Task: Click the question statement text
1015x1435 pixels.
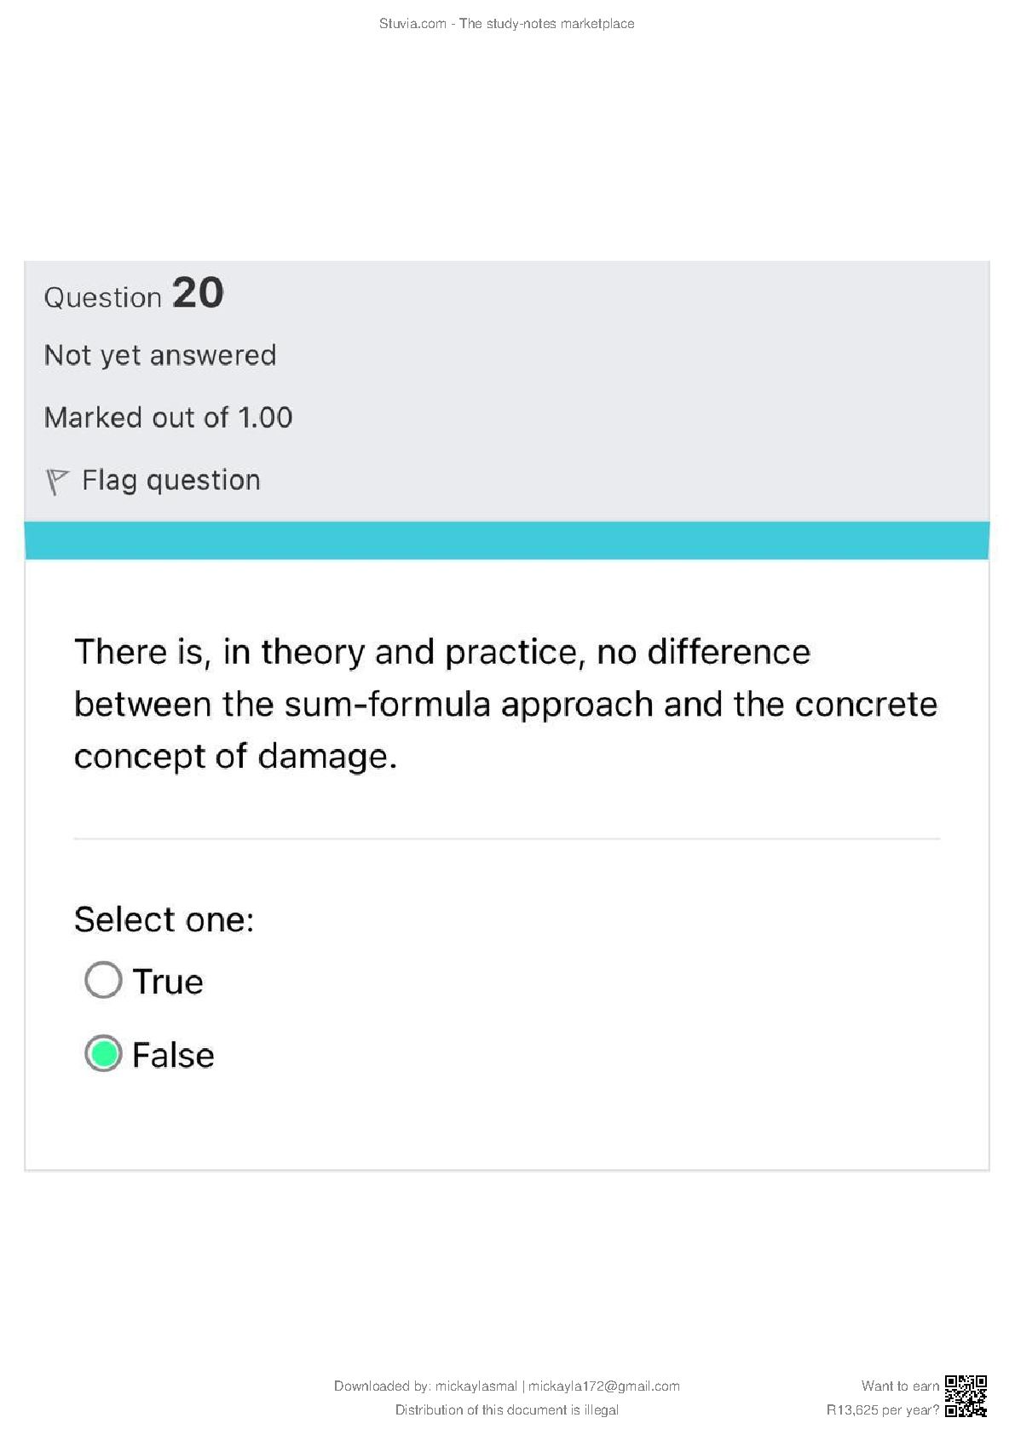Action: 506,704
